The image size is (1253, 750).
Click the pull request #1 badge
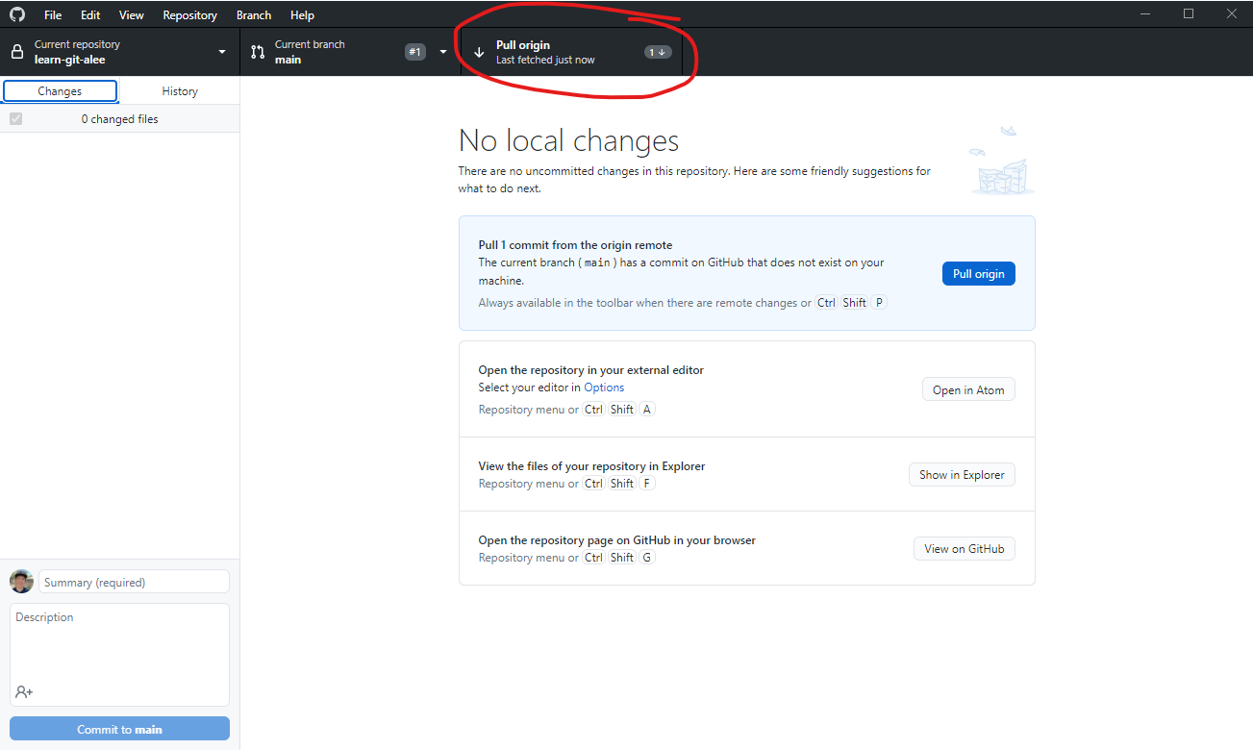(414, 52)
